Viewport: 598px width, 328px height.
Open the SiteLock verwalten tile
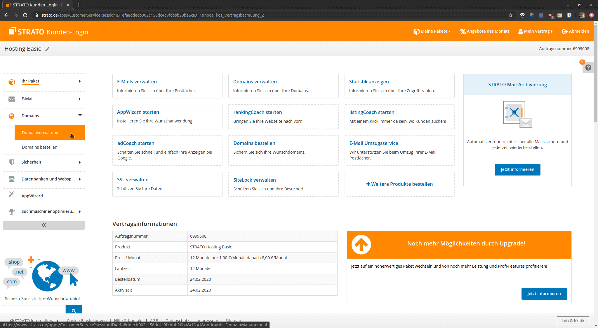283,184
